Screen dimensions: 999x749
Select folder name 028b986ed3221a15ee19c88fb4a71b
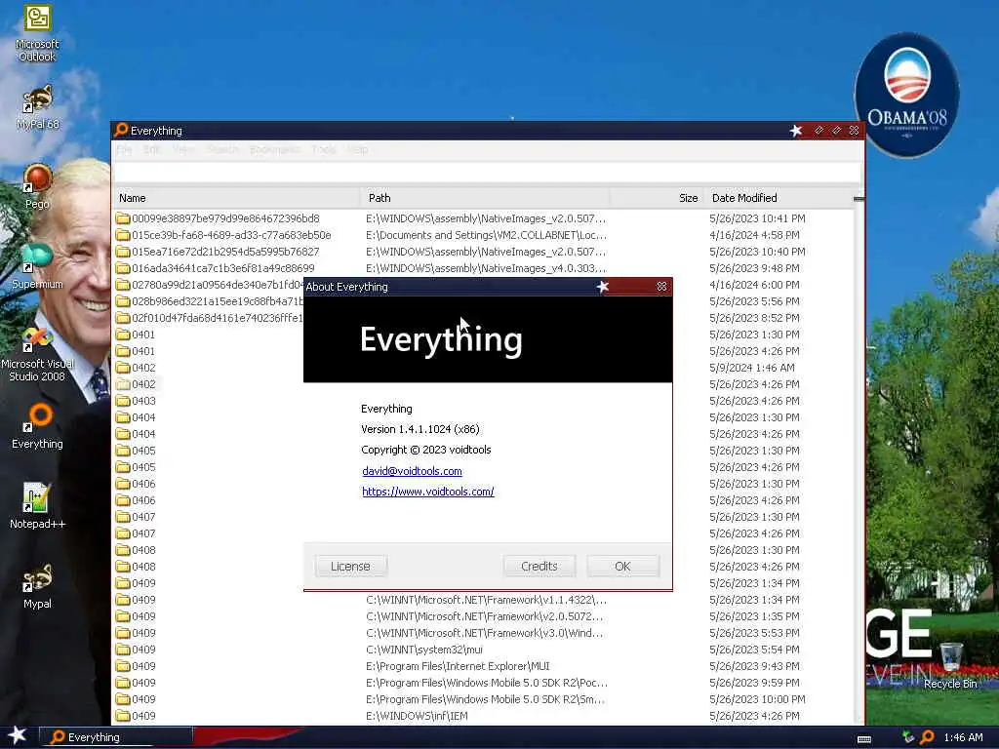coord(218,301)
